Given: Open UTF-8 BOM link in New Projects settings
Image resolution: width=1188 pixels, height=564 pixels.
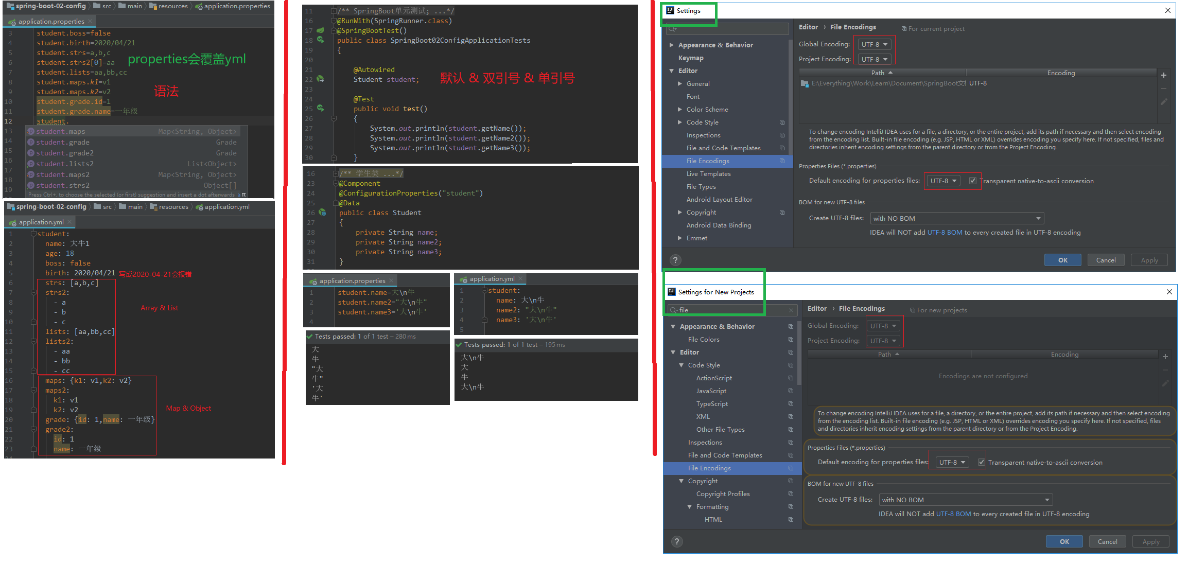Looking at the screenshot, I should (953, 514).
